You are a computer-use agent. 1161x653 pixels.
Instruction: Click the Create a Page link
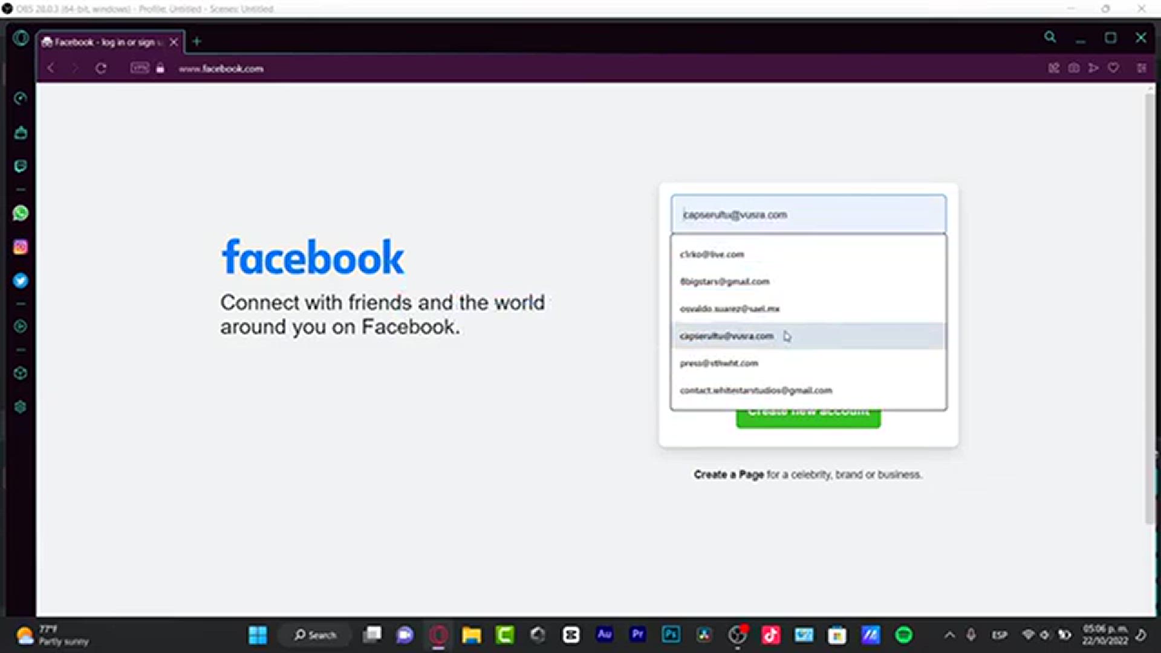tap(729, 475)
